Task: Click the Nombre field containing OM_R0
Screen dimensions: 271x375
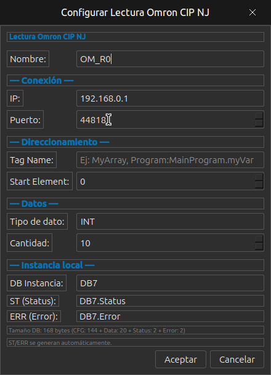Action: pos(170,59)
